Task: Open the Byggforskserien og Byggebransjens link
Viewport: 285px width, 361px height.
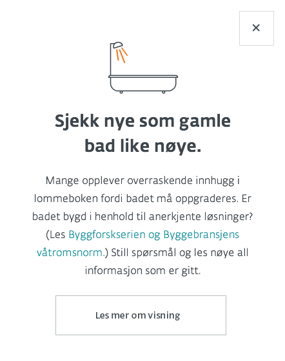Action: pyautogui.click(x=153, y=235)
